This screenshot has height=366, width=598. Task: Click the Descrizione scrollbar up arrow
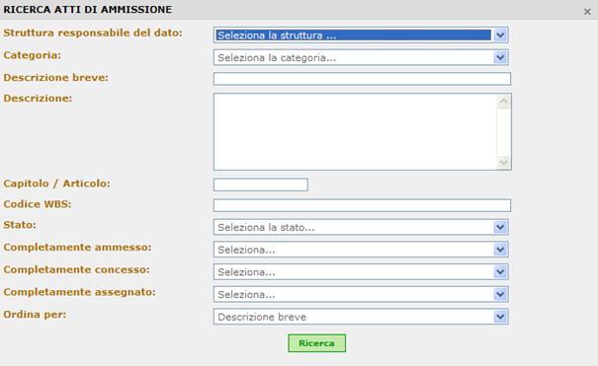pyautogui.click(x=504, y=102)
